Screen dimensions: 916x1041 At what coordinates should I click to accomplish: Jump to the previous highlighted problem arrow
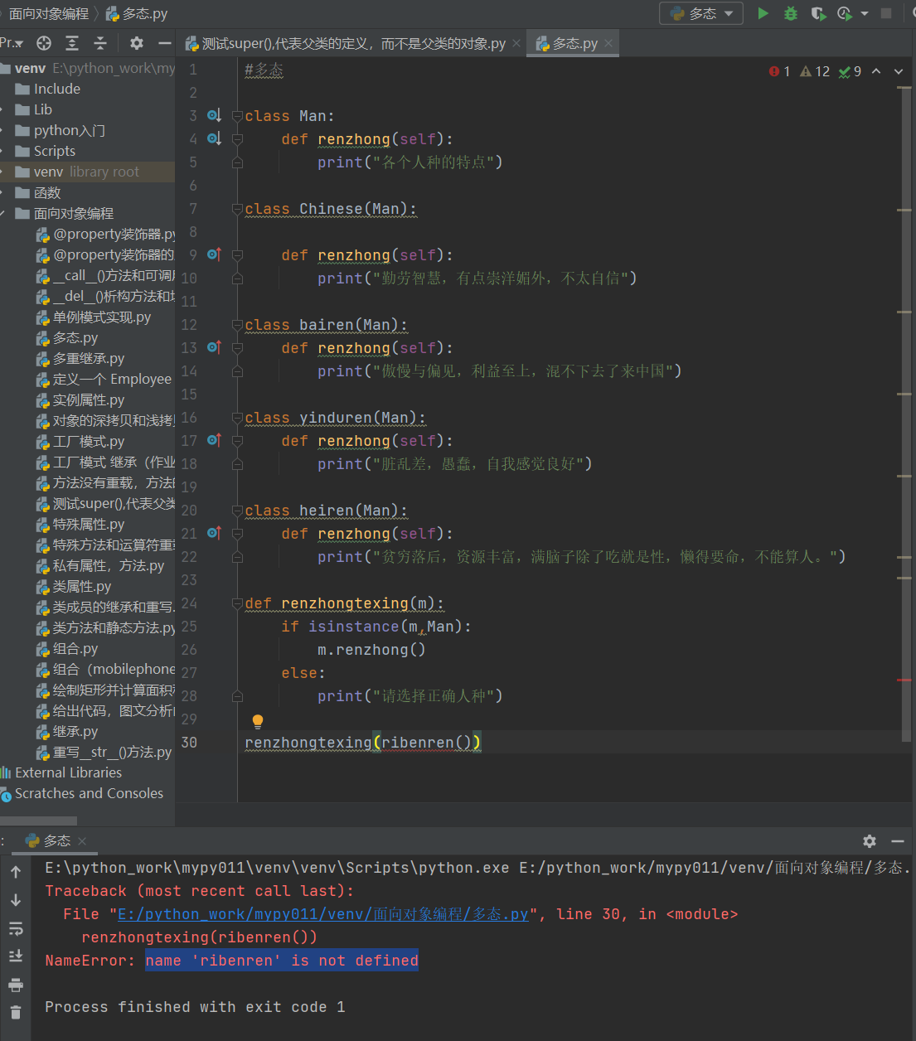[876, 71]
